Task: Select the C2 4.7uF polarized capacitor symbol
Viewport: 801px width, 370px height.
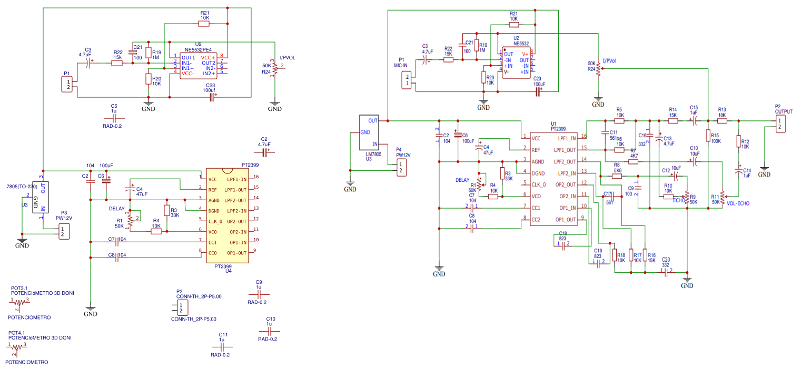Action: click(x=265, y=152)
